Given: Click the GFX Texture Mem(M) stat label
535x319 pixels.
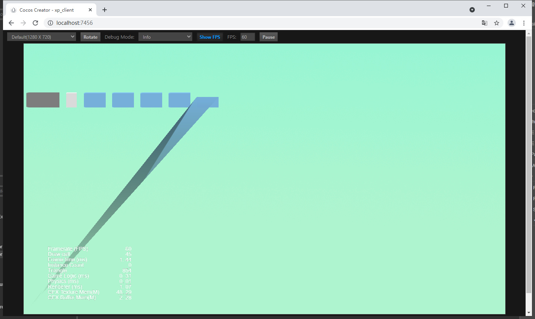Looking at the screenshot, I should pos(73,292).
